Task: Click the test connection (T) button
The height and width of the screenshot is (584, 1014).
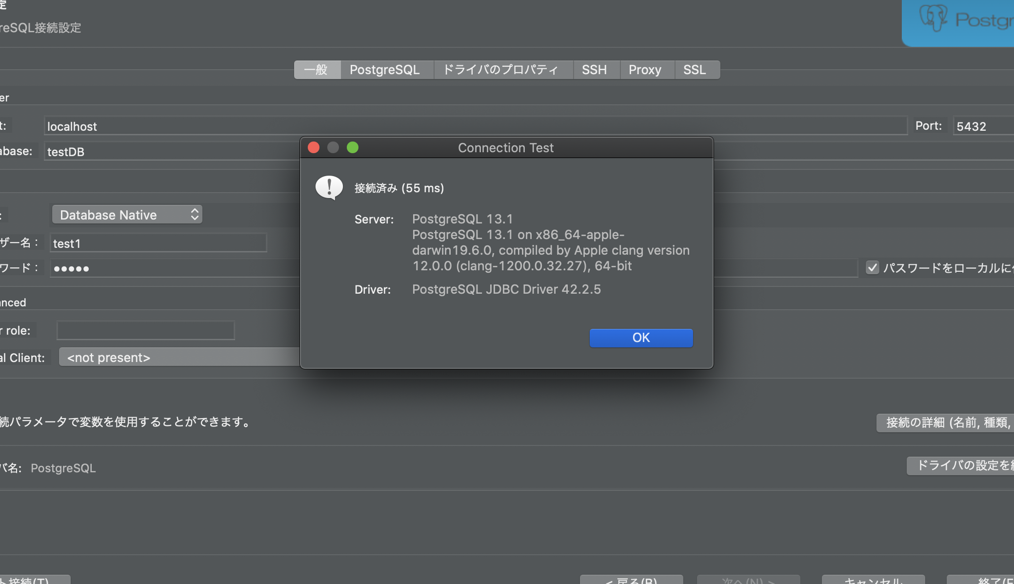Action: coord(35,580)
